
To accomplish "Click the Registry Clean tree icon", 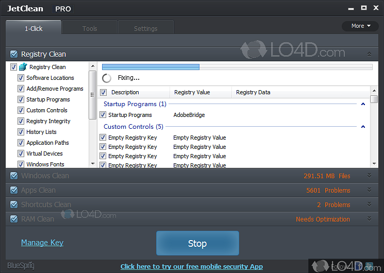I will pos(23,66).
